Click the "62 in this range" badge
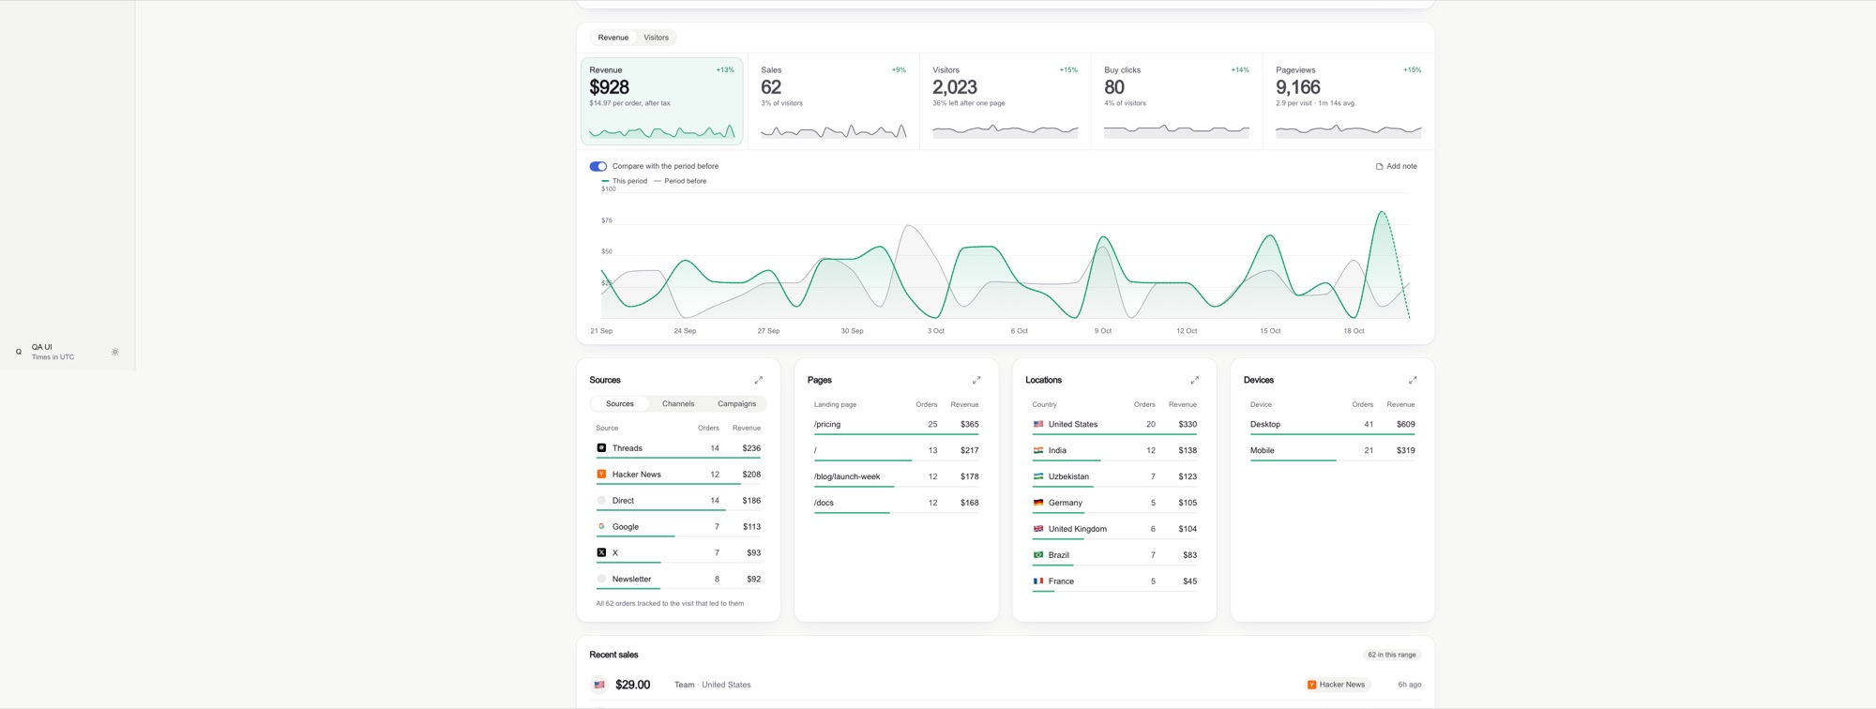The image size is (1876, 709). click(x=1392, y=656)
